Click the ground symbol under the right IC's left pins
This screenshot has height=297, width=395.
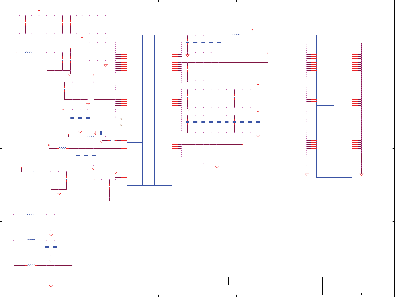point(307,174)
